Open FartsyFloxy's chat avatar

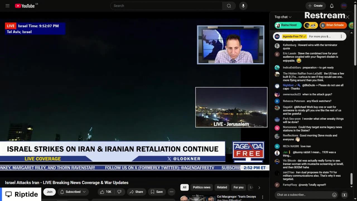pos(277,185)
